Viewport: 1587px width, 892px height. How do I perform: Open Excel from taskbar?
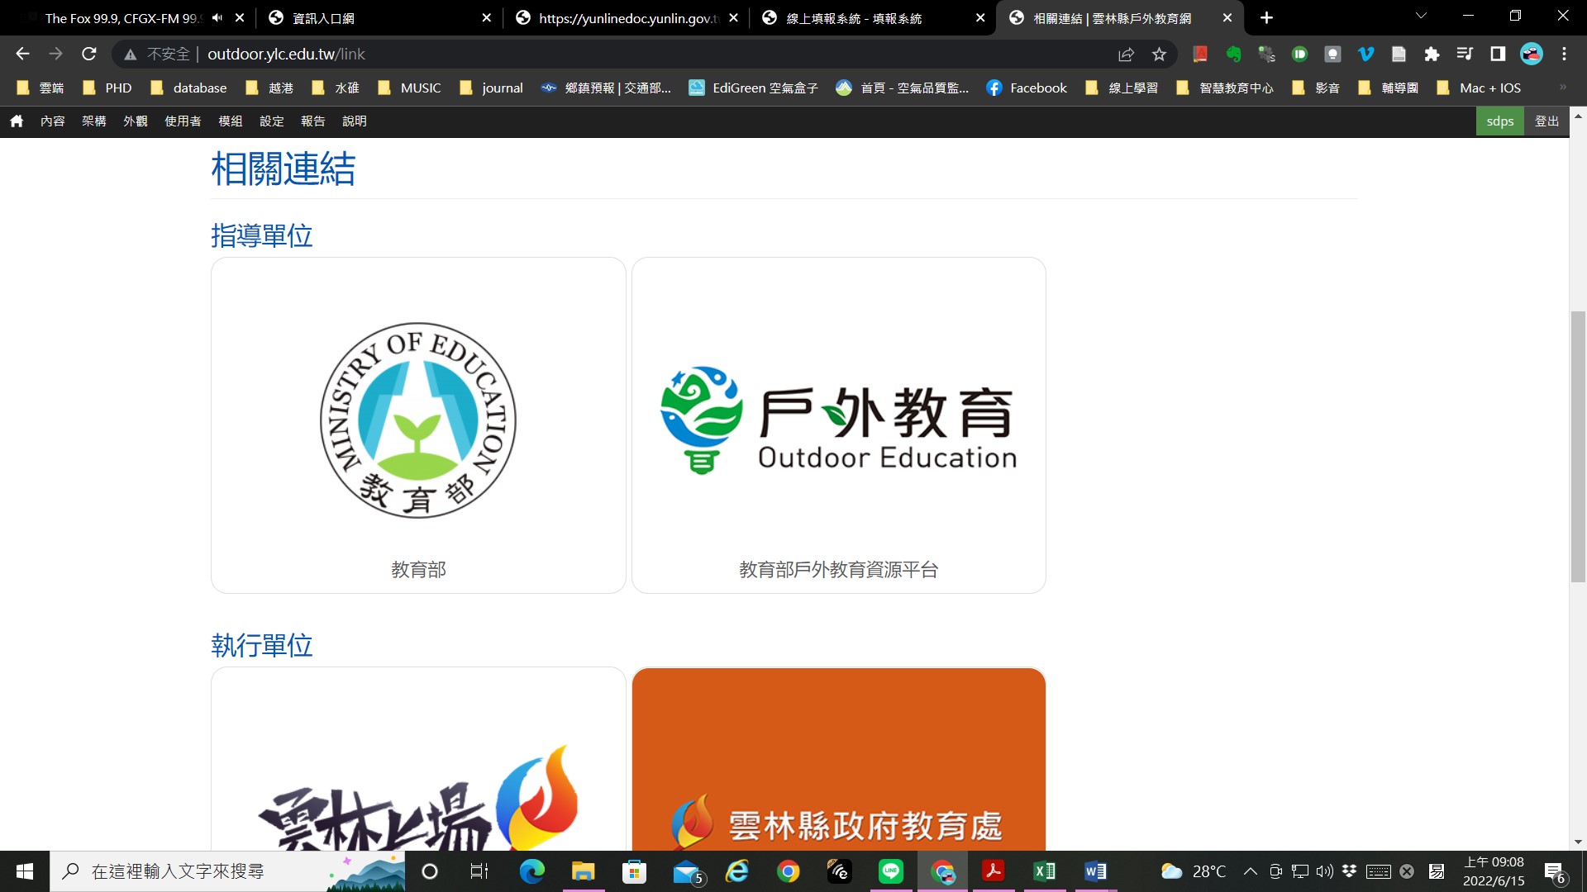pos(1044,871)
